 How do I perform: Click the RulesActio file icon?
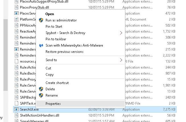(x=17, y=67)
